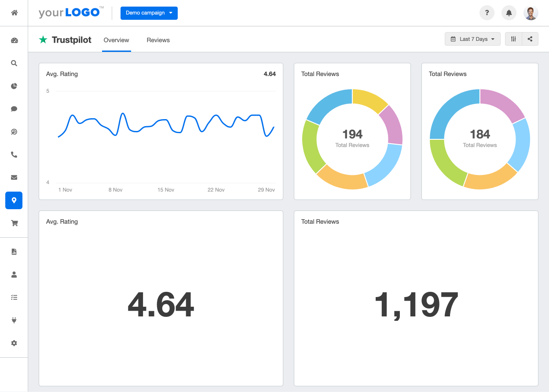Image resolution: width=549 pixels, height=392 pixels.
Task: Select the Overview tab
Action: 116,40
